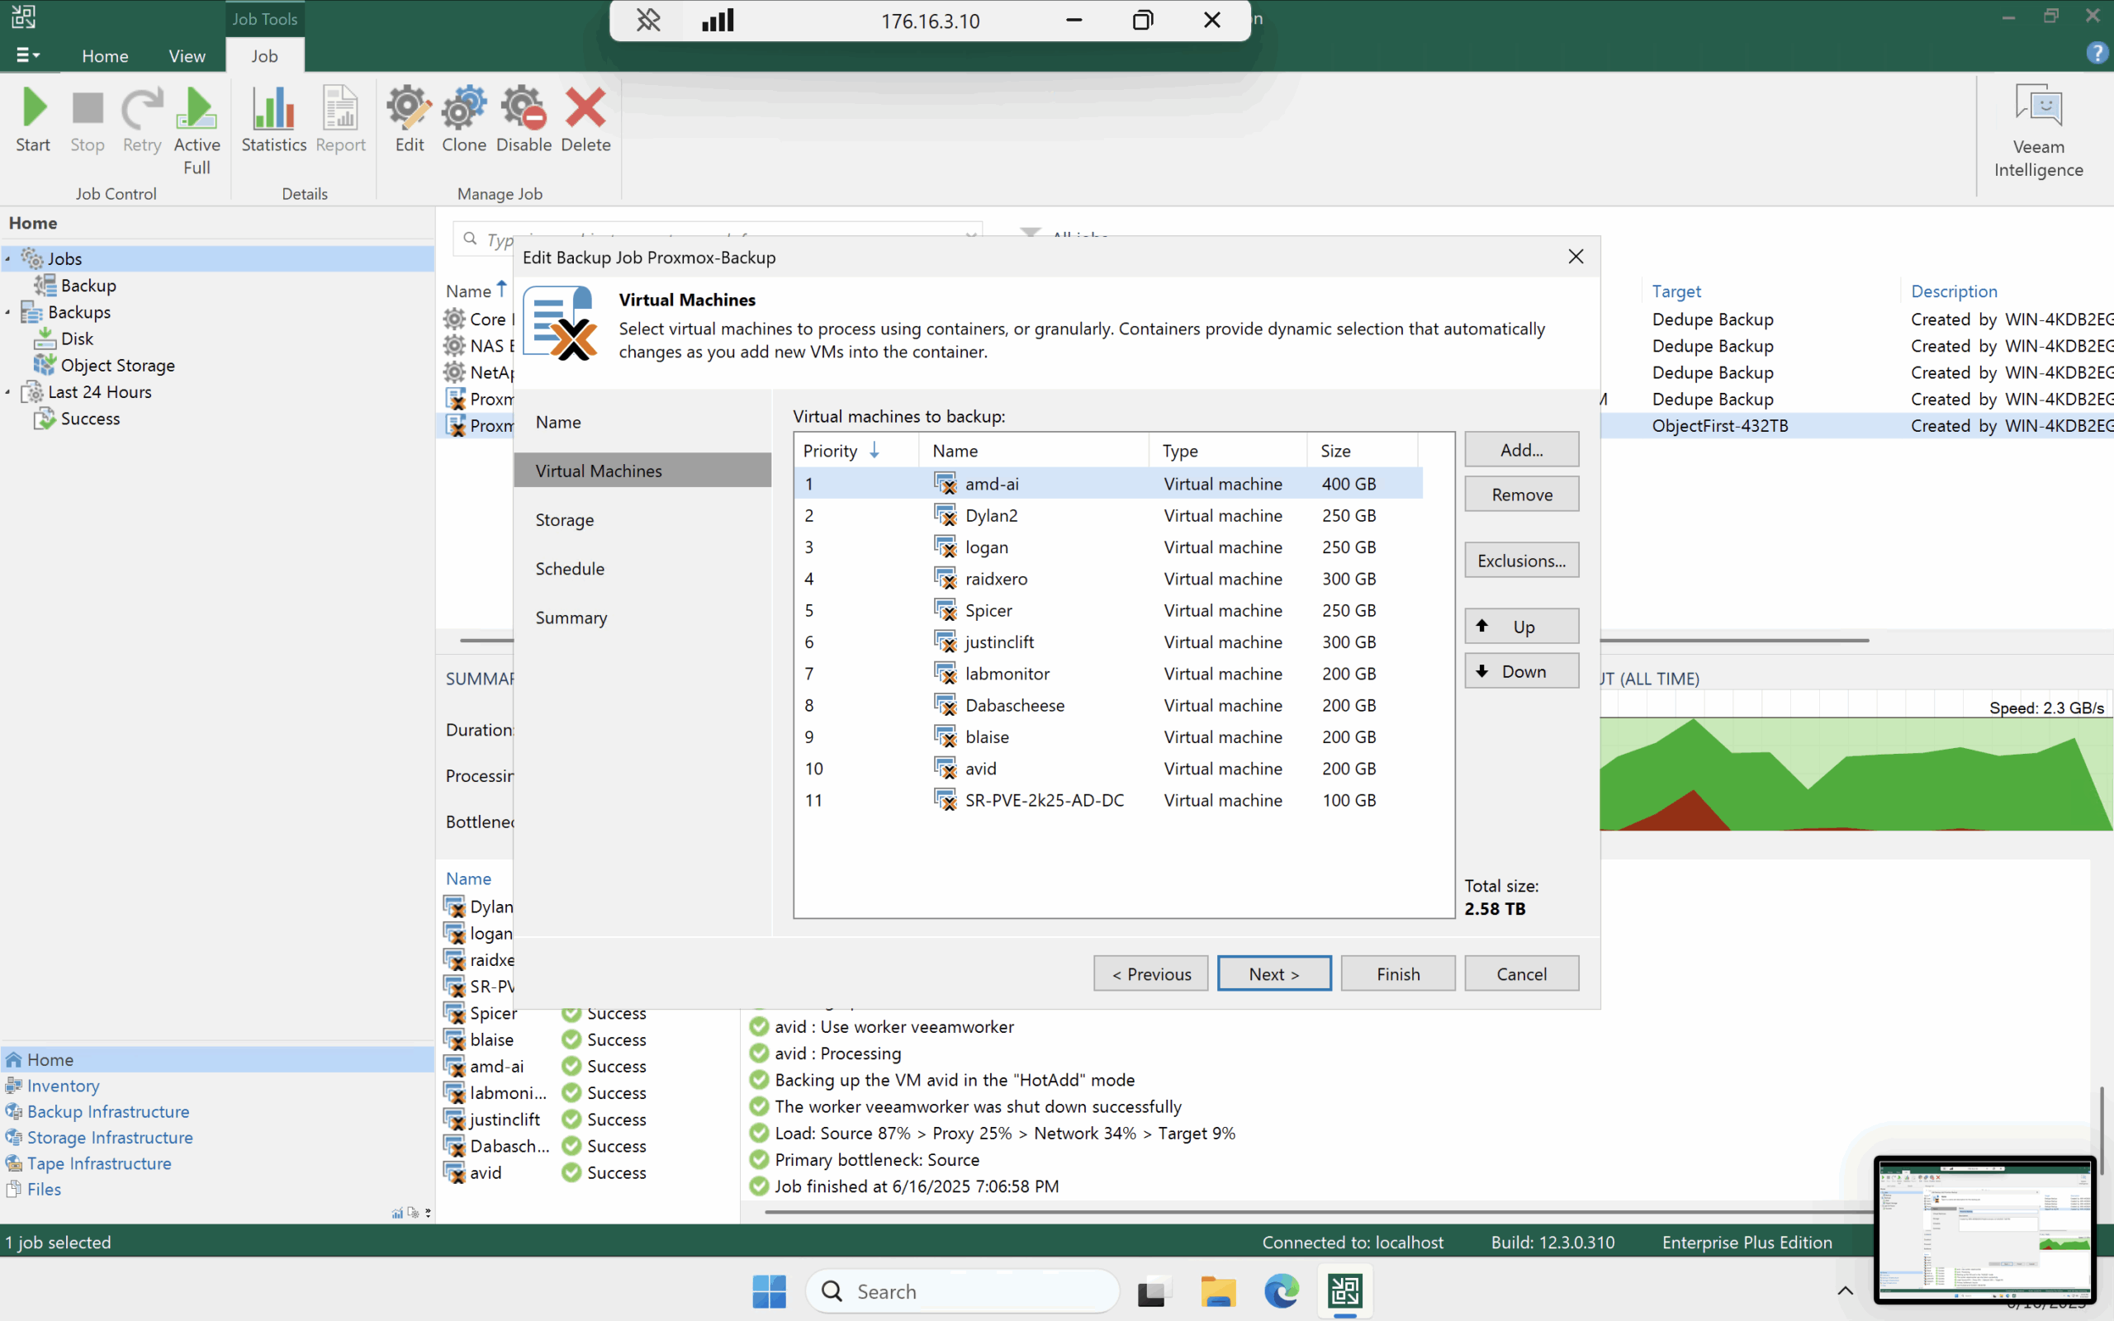2114x1321 pixels.
Task: Open job Statistics
Action: coord(273,120)
